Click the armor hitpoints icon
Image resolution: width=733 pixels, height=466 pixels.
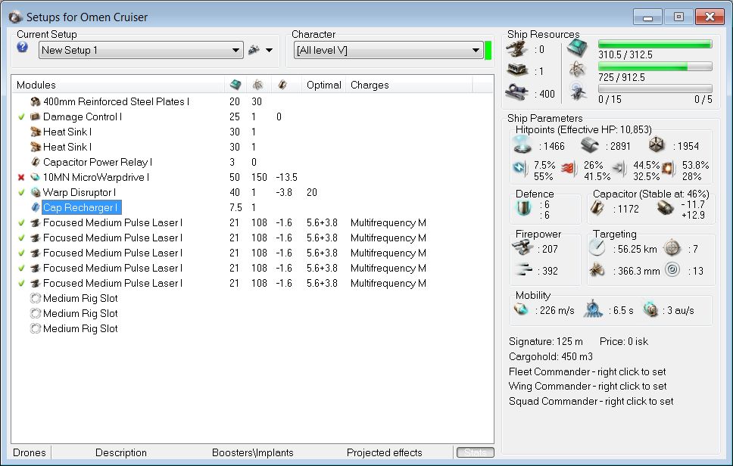click(590, 146)
